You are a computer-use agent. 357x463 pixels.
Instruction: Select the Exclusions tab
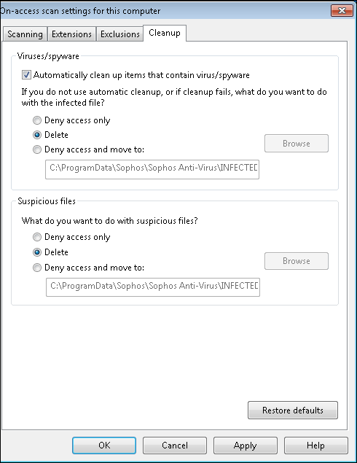(119, 34)
